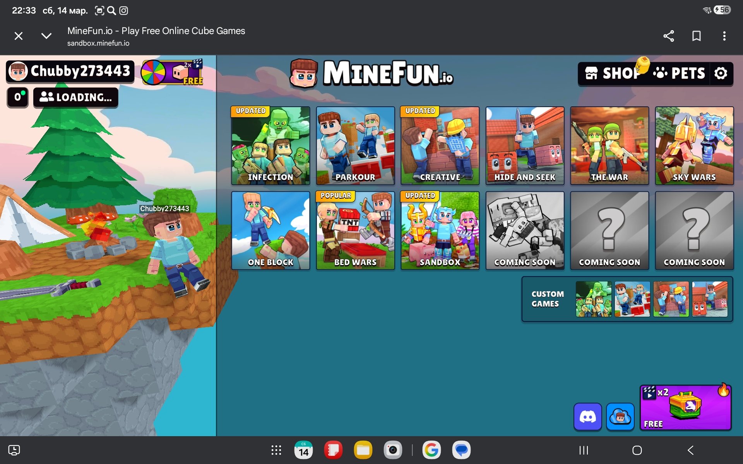Launch the Bed Wars game mode
Image resolution: width=743 pixels, height=464 pixels.
coord(355,231)
